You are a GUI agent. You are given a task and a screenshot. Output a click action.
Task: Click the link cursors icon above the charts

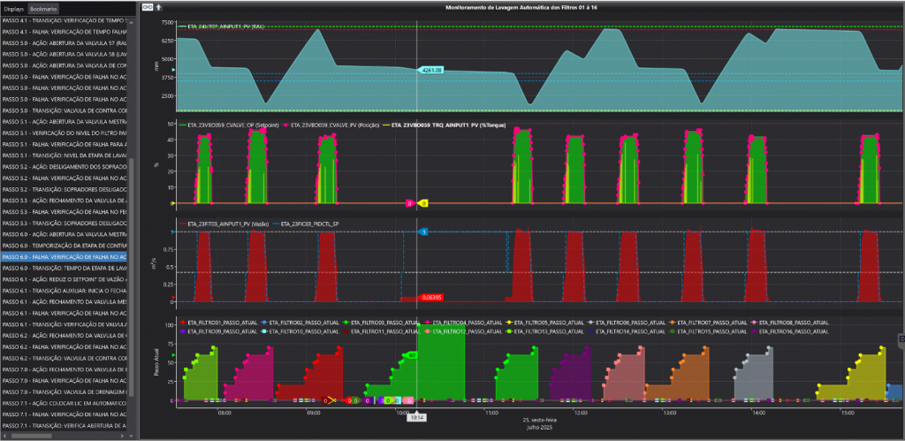[147, 7]
